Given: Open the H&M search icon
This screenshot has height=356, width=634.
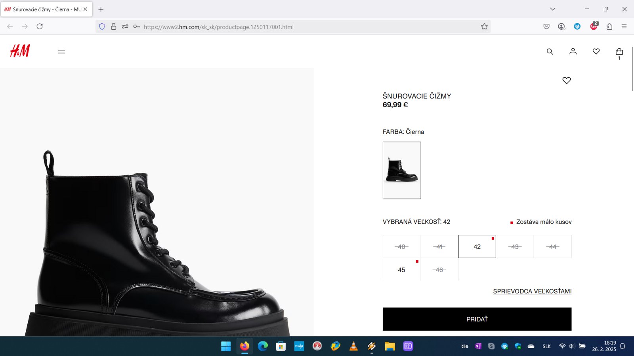Looking at the screenshot, I should 550,51.
